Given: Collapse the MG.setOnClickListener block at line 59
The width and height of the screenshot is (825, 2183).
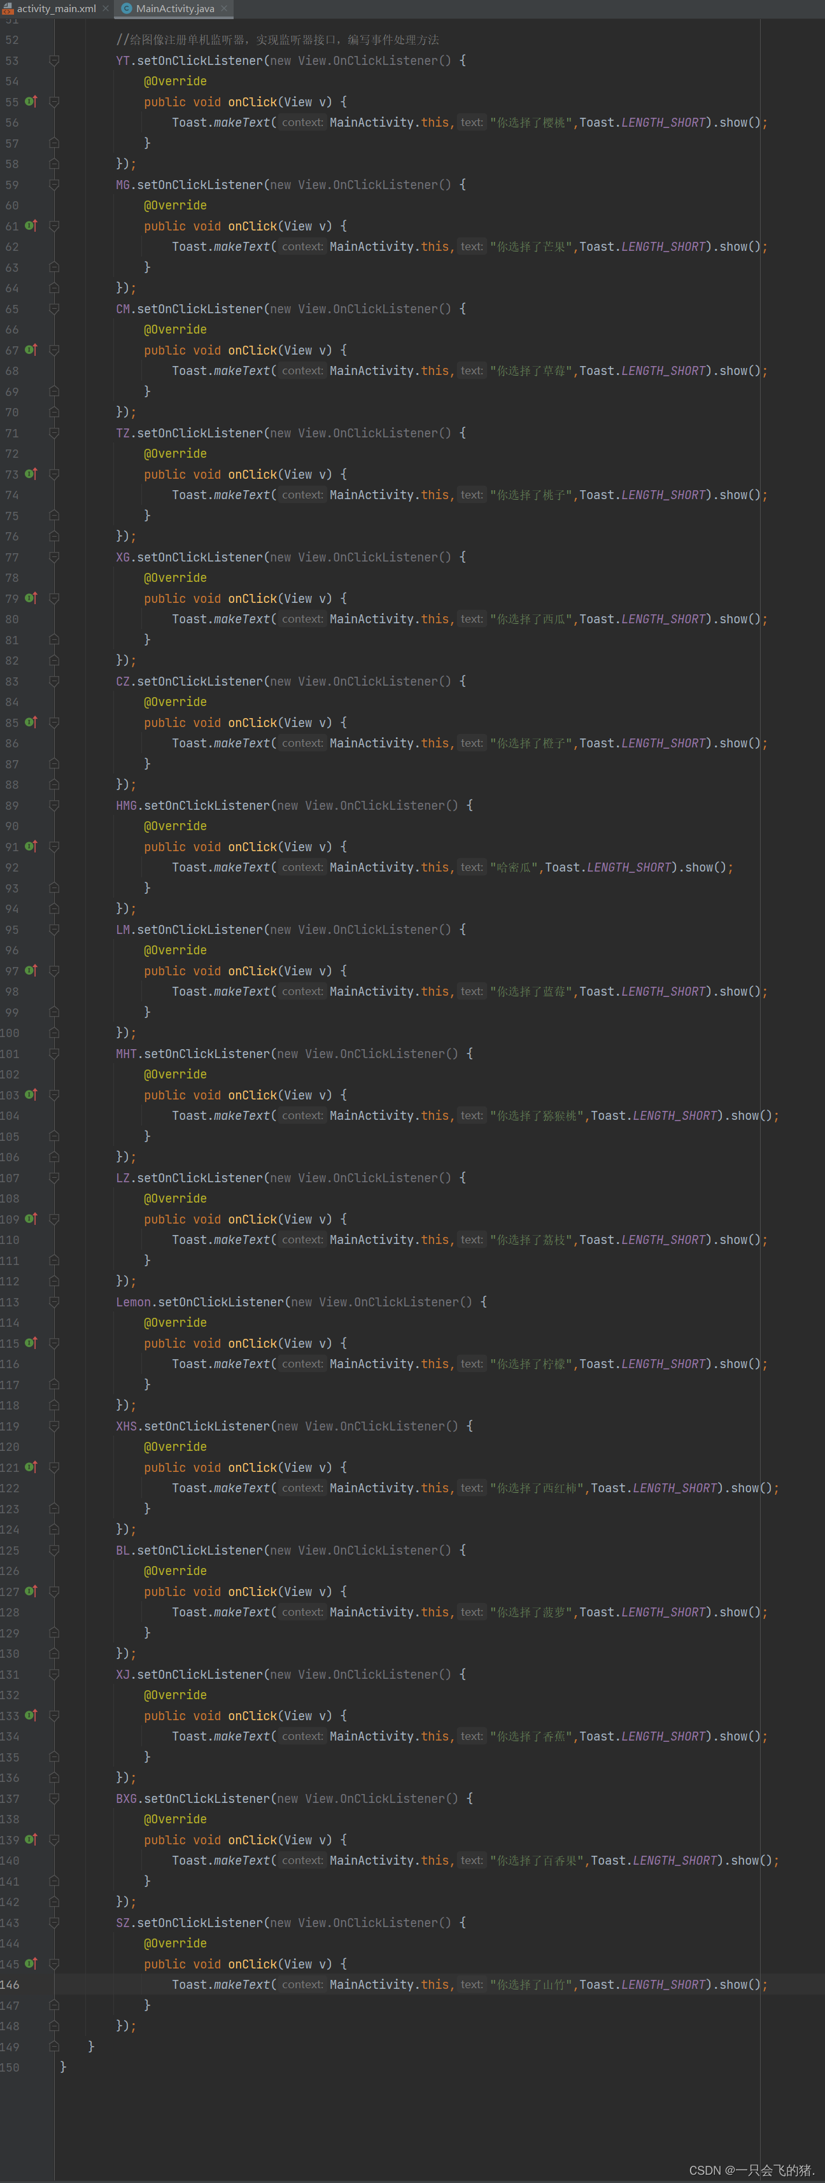Looking at the screenshot, I should pyautogui.click(x=54, y=185).
